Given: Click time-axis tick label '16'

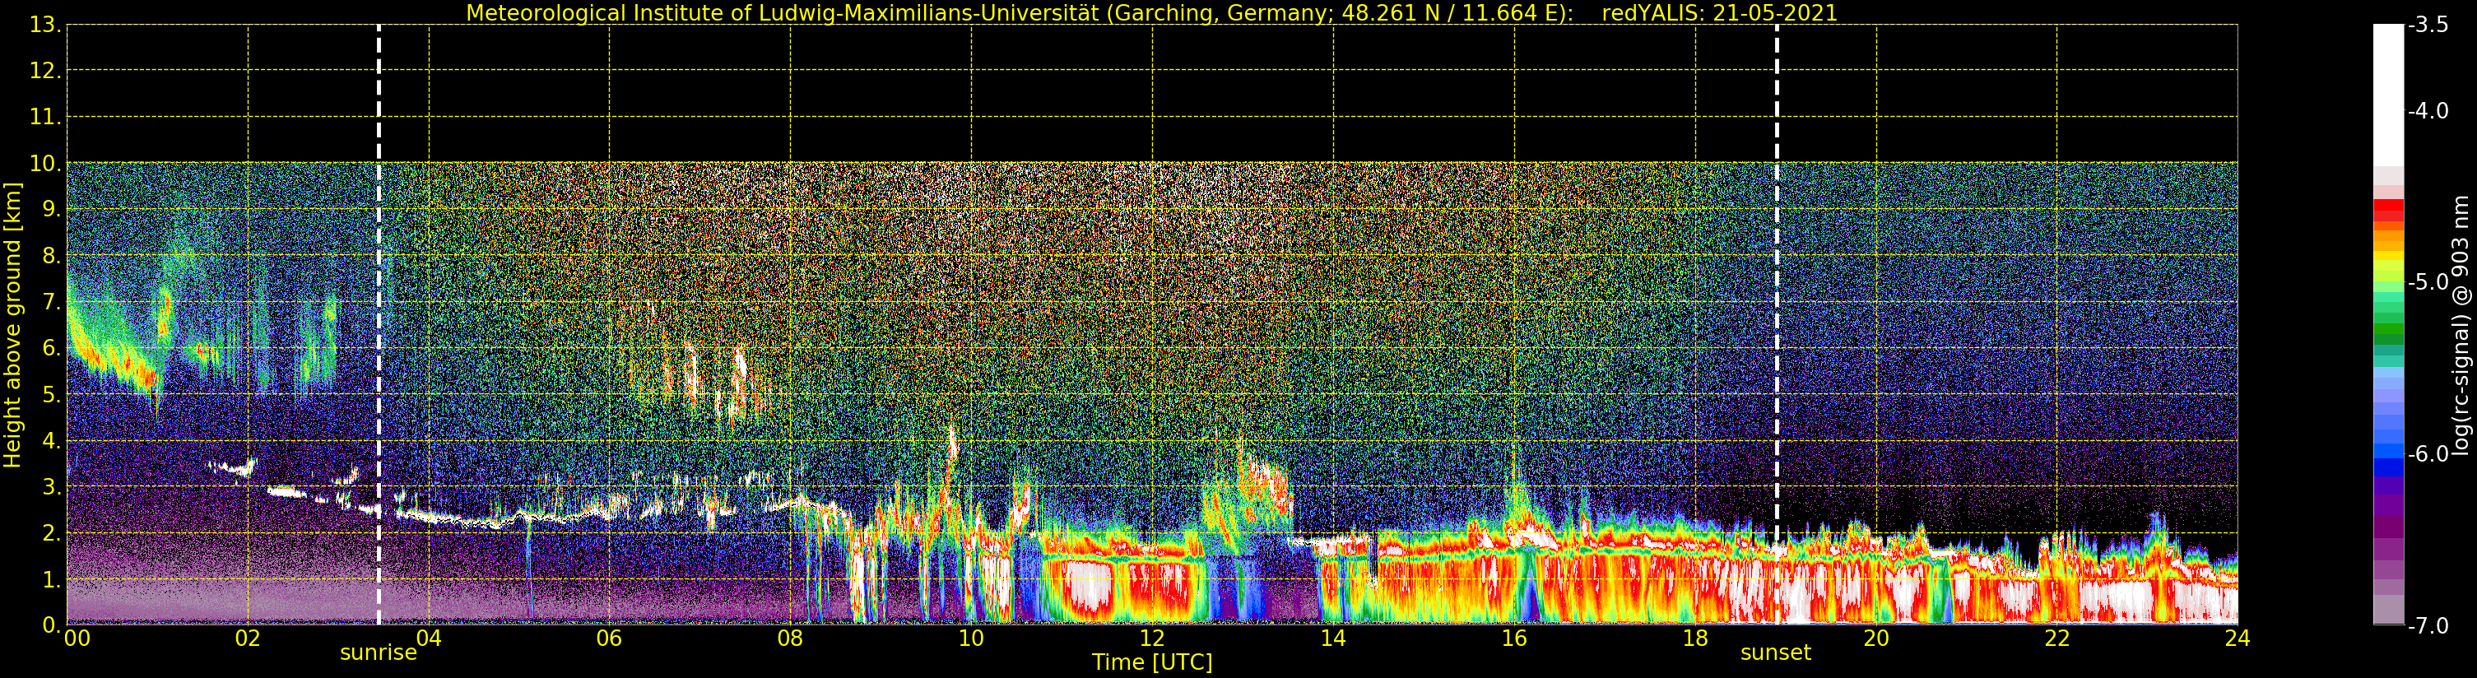Looking at the screenshot, I should [1514, 639].
